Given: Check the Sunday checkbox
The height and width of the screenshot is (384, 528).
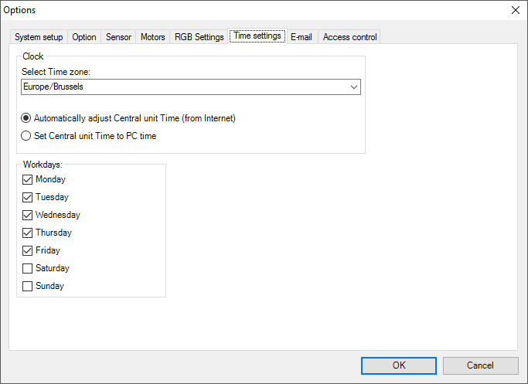Looking at the screenshot, I should [28, 287].
